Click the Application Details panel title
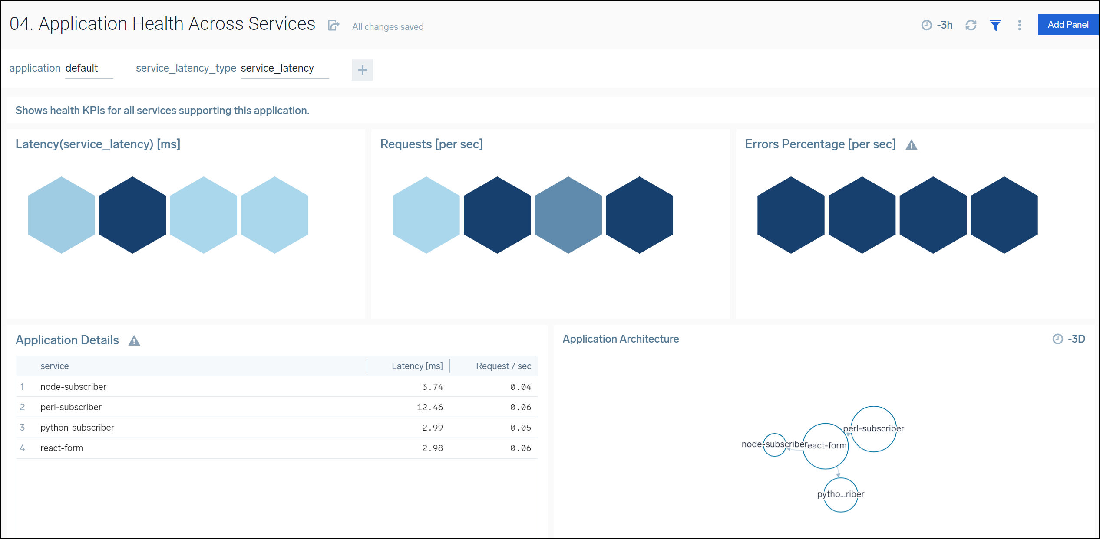Viewport: 1100px width, 539px height. 67,340
